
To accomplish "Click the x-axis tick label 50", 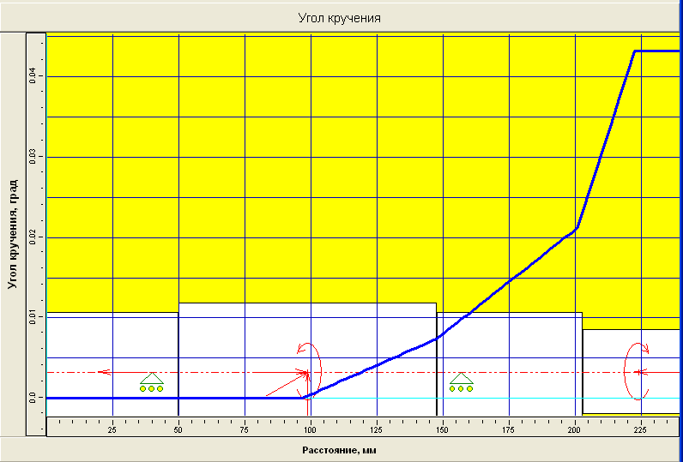I will [178, 430].
